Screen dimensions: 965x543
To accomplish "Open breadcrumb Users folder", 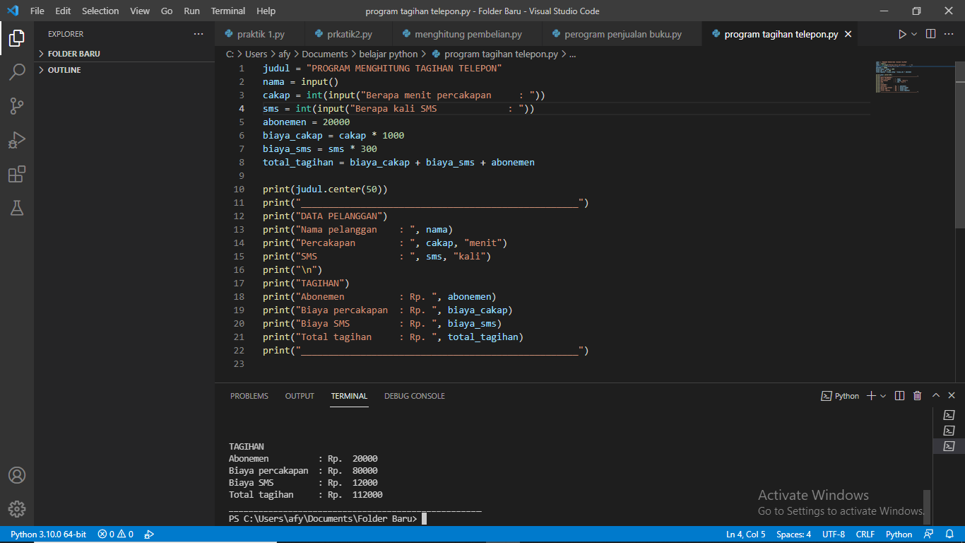I will [256, 54].
